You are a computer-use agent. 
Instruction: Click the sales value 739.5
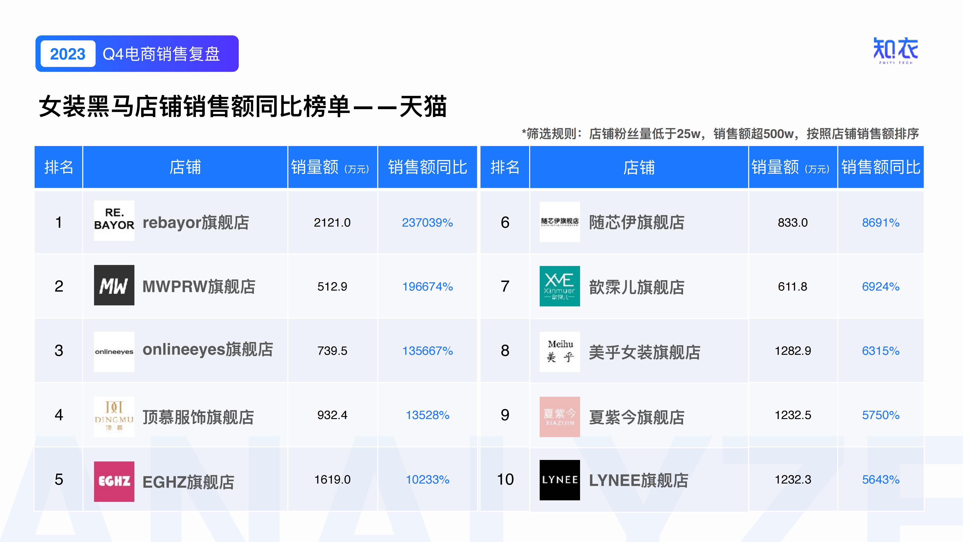[x=332, y=351]
